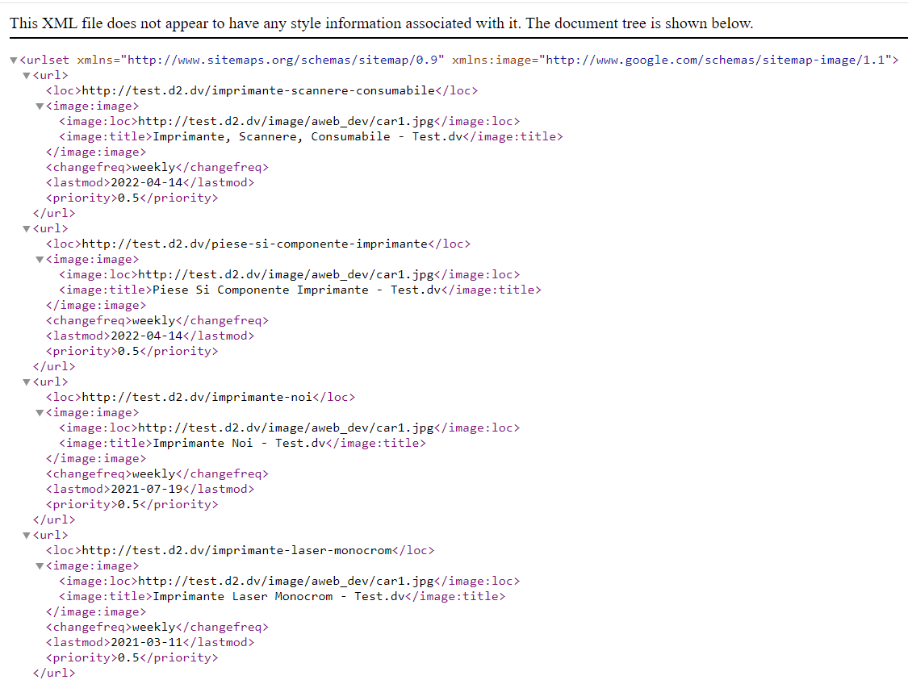Viewport: 908px width, 680px height.
Task: Click image title 'Imprimante Noi - Test.dv'
Action: 239,444
